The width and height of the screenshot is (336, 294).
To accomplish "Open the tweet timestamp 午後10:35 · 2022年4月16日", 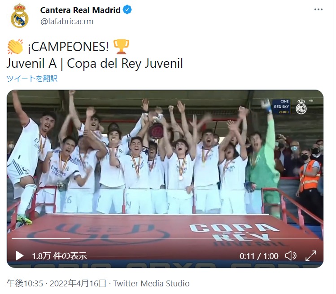I will (57, 284).
